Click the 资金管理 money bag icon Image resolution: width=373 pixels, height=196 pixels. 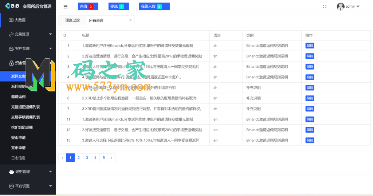click(11, 63)
